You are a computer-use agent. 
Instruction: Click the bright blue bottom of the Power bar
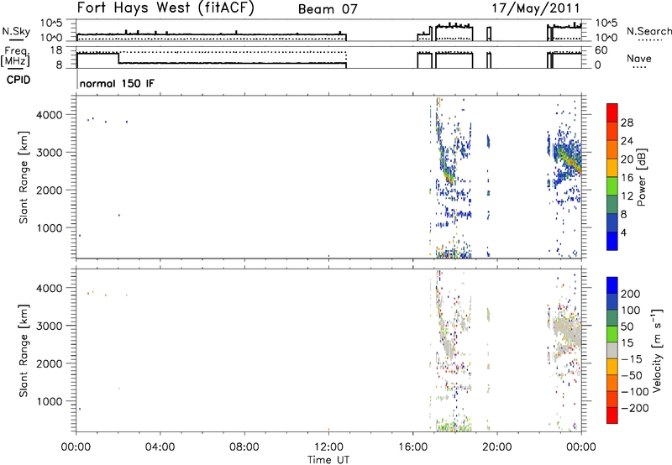612,241
